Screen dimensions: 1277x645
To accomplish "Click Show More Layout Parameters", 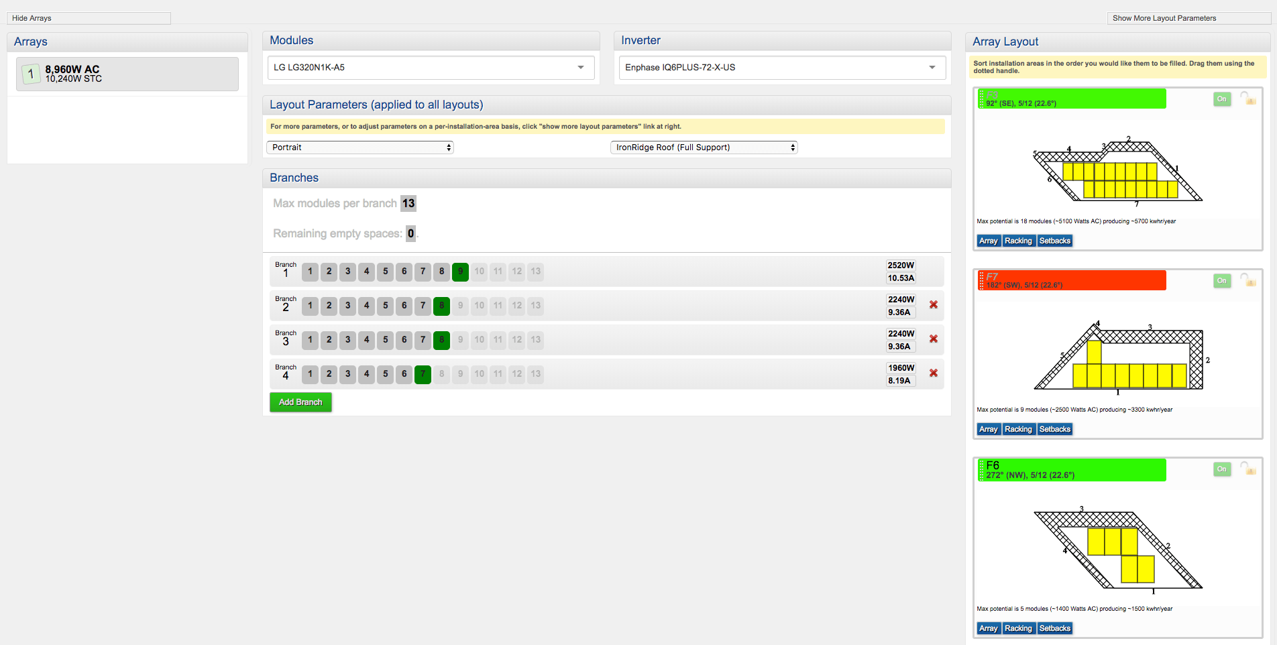I will [x=1164, y=18].
